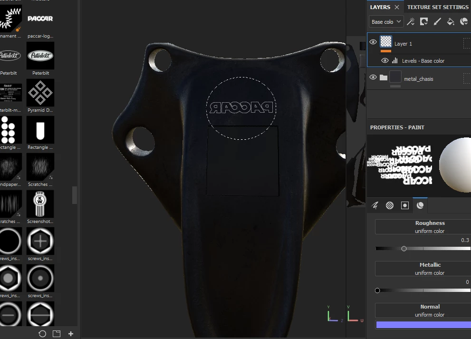The height and width of the screenshot is (339, 471).
Task: Select the metal_chasis layer name
Action: 418,79
